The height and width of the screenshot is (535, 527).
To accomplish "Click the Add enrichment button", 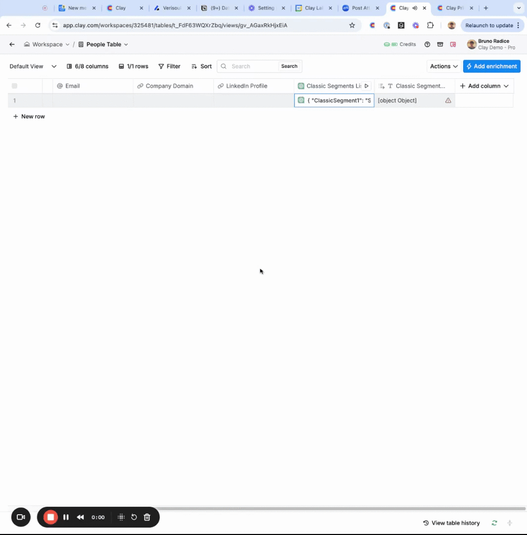I will pyautogui.click(x=491, y=66).
